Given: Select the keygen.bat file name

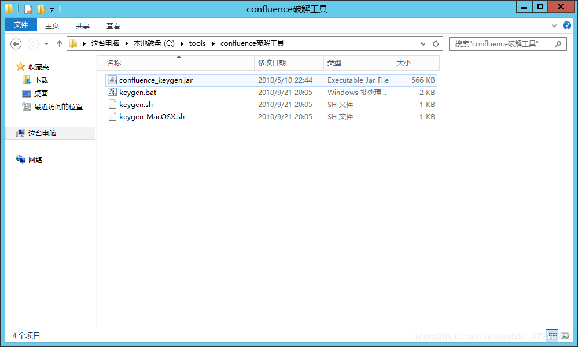Looking at the screenshot, I should tap(138, 92).
